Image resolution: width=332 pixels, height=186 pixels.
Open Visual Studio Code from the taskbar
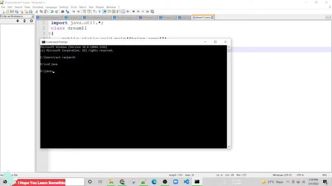click(186, 182)
